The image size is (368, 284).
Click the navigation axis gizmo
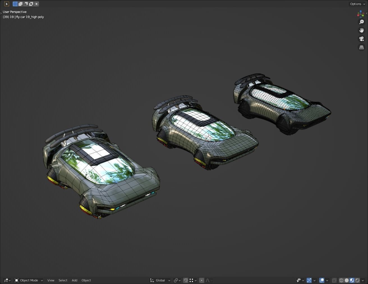pyautogui.click(x=361, y=14)
